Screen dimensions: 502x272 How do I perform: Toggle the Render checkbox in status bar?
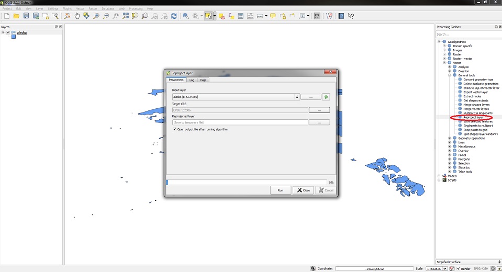459,268
